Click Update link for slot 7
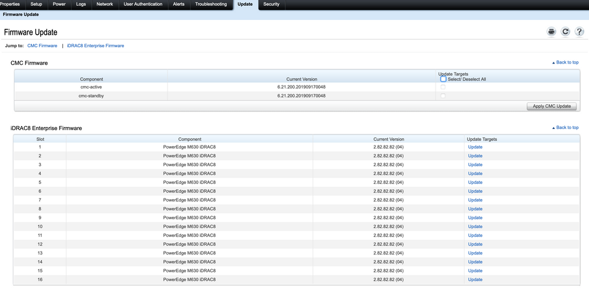Screen dimensions: 589x301 point(475,200)
